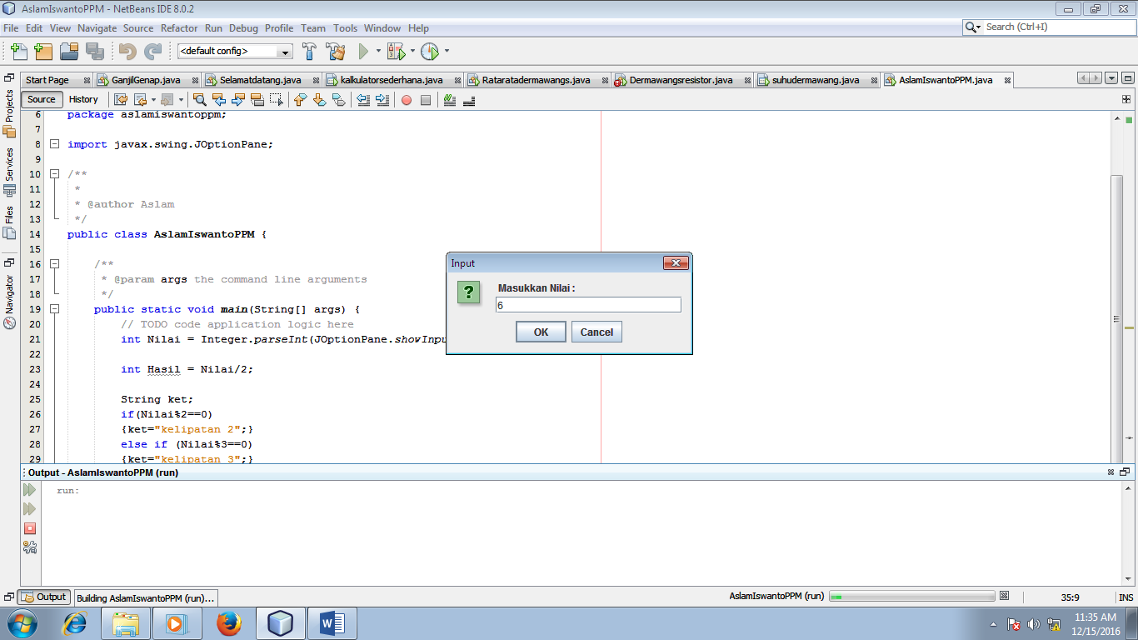Start macro recording with the red circle
The width and height of the screenshot is (1138, 640).
407,100
